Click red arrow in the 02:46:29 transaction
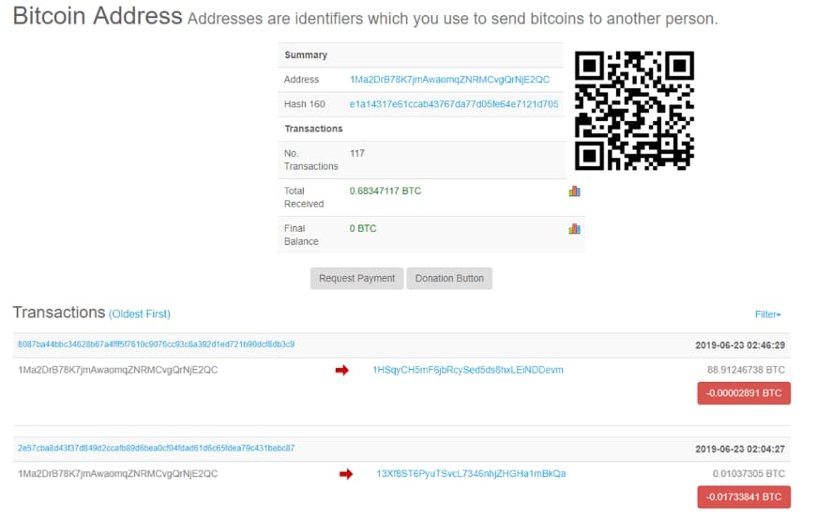This screenshot has width=816, height=521. pyautogui.click(x=341, y=370)
